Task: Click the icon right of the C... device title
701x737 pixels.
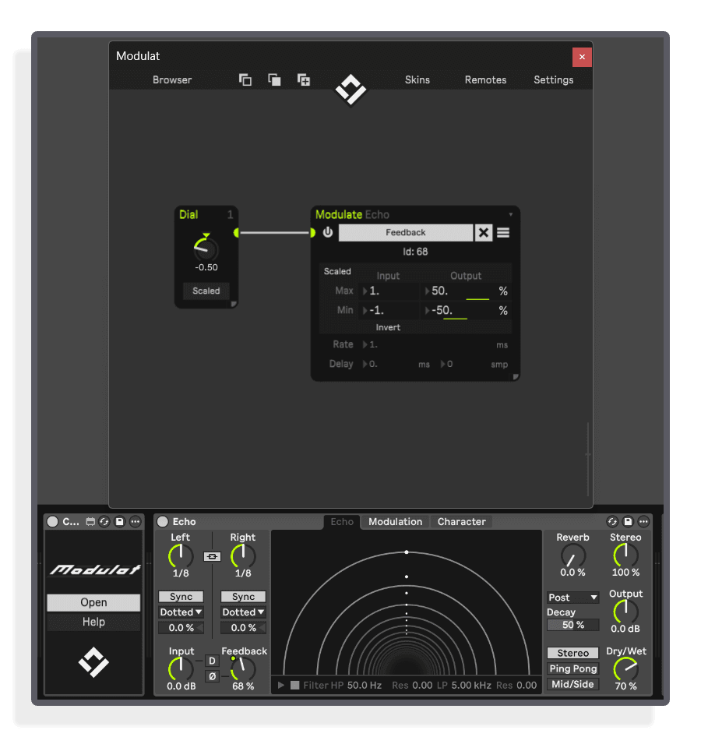Action: coord(90,521)
